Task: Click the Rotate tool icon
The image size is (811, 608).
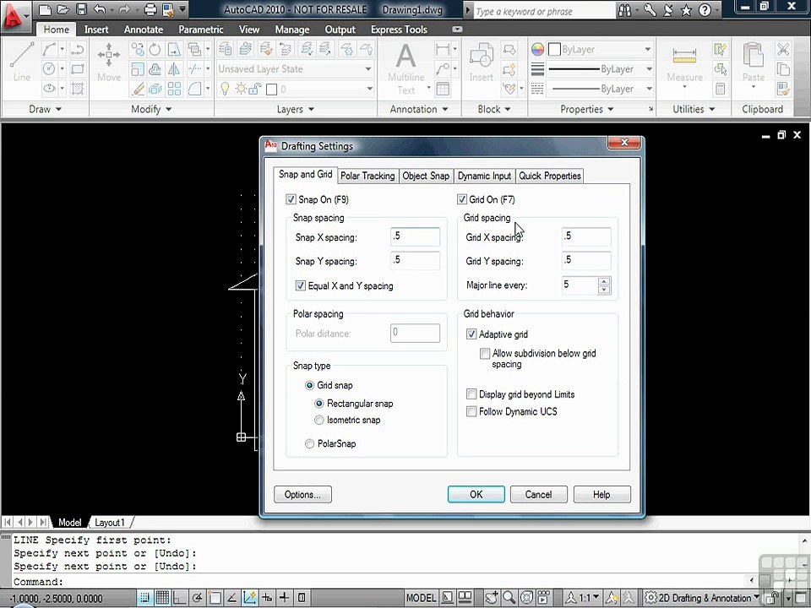Action: click(155, 50)
